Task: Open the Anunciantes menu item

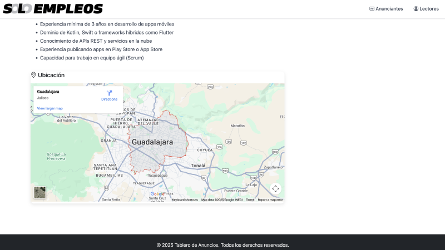Action: coord(389,9)
